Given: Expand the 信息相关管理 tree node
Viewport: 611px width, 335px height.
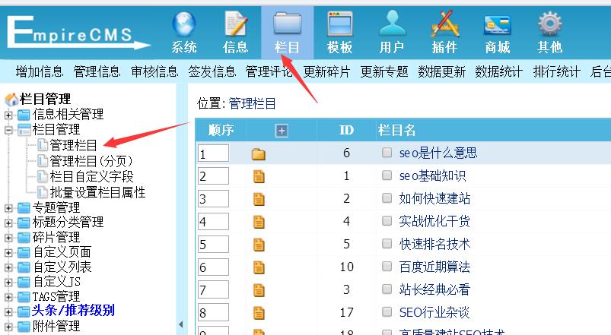Looking at the screenshot, I should (x=8, y=115).
